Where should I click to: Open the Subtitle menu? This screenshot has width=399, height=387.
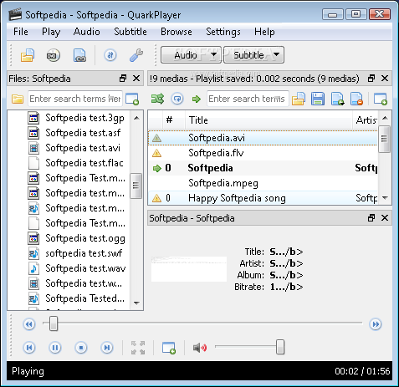[x=130, y=32]
